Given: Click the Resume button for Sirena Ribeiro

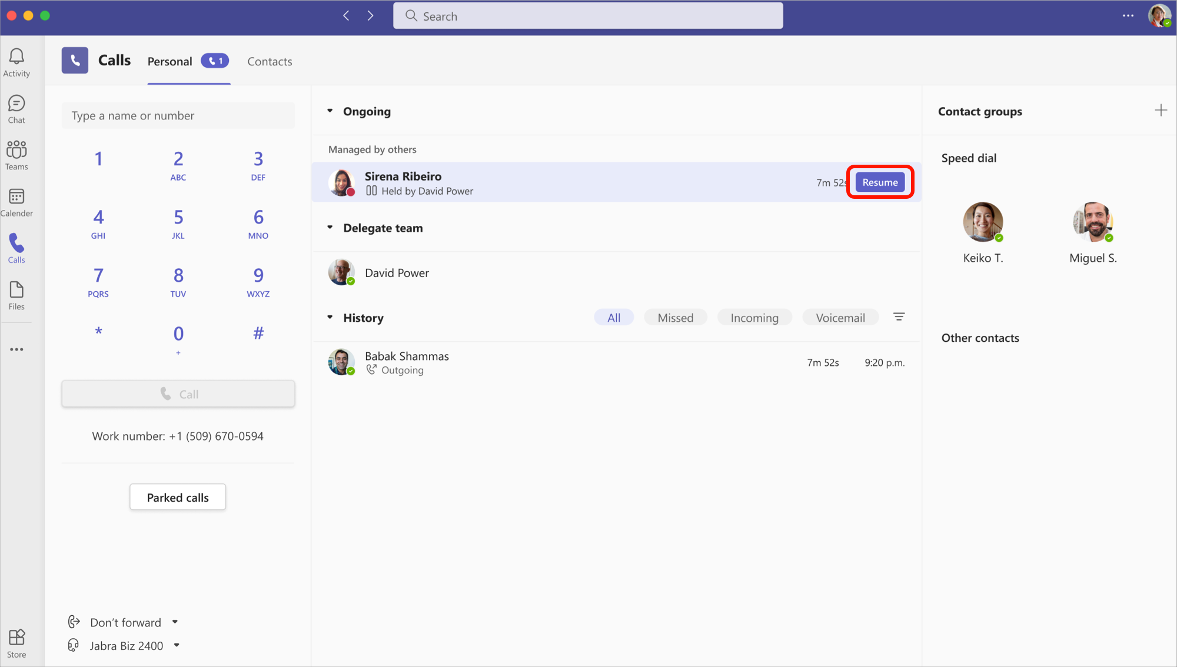Looking at the screenshot, I should [x=880, y=182].
